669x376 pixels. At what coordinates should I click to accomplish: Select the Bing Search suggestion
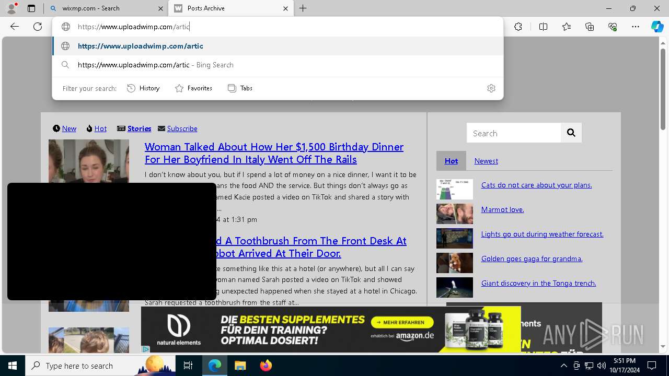tap(278, 65)
